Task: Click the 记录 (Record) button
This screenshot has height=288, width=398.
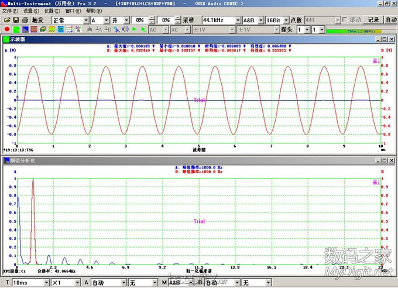Action: pos(374,20)
